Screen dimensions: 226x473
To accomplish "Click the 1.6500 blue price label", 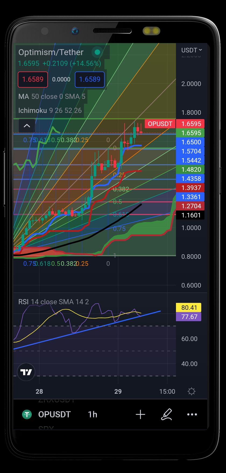I will 190,142.
